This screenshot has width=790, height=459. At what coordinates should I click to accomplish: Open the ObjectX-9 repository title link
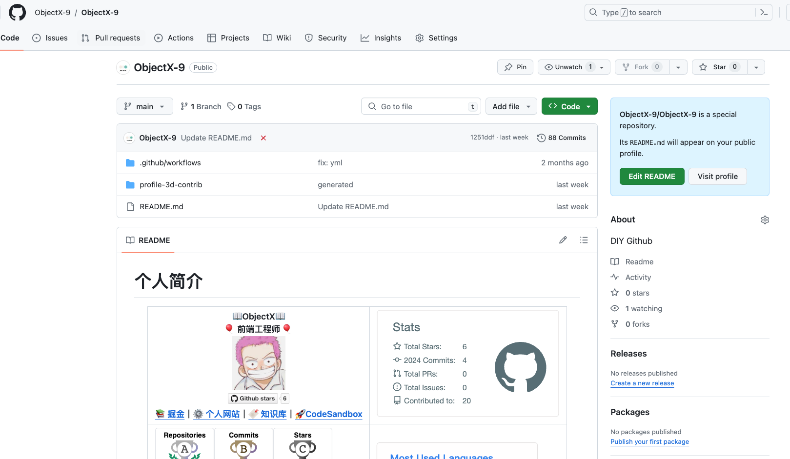click(160, 68)
